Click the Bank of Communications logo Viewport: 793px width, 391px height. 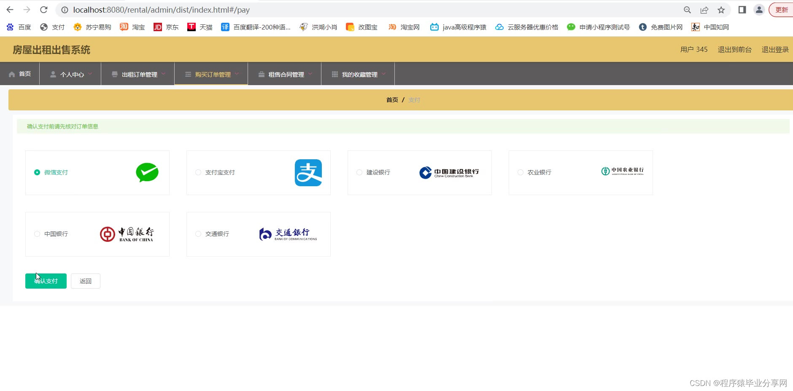tap(288, 234)
